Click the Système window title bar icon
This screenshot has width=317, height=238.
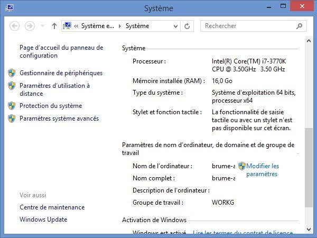tap(10, 8)
